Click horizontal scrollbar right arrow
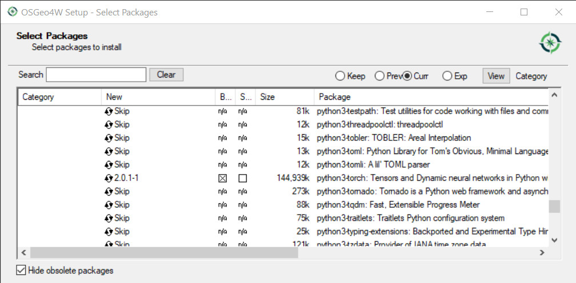This screenshot has height=283, width=576. pos(542,252)
